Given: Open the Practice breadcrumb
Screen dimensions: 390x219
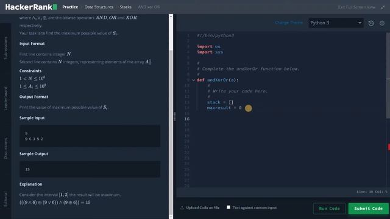Looking at the screenshot, I should (70, 7).
